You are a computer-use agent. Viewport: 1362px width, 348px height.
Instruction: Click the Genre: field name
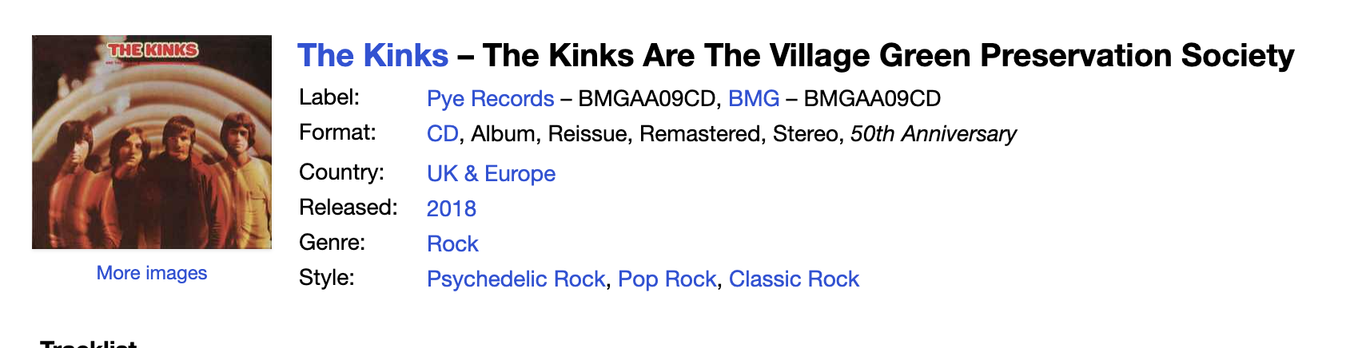tap(332, 243)
